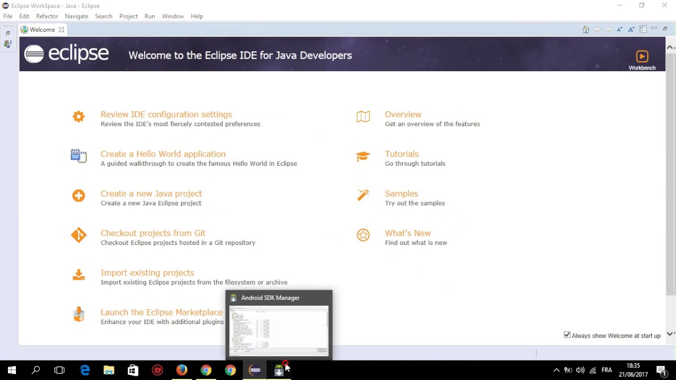Go to Welcome home page icon
The image size is (676, 380).
[x=586, y=30]
